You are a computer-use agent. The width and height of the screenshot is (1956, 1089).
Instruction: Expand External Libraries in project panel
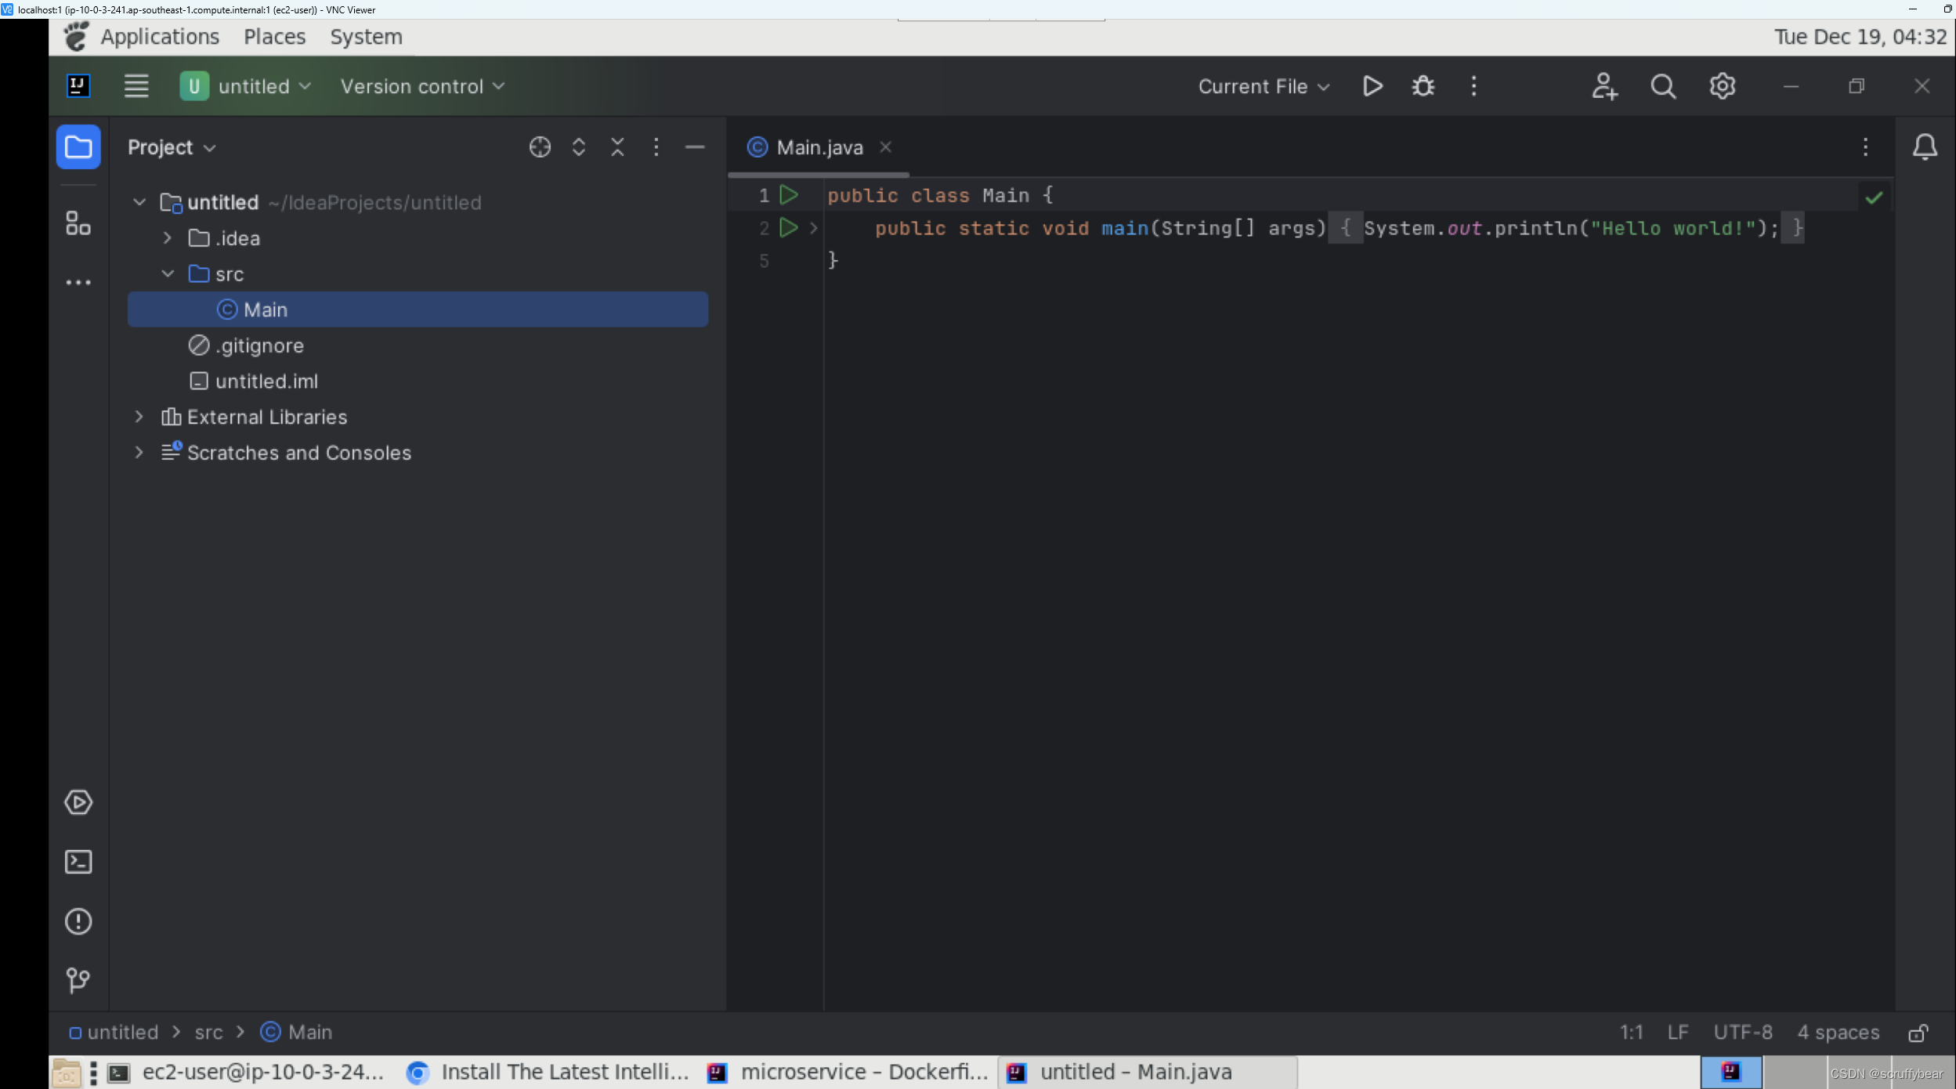139,416
